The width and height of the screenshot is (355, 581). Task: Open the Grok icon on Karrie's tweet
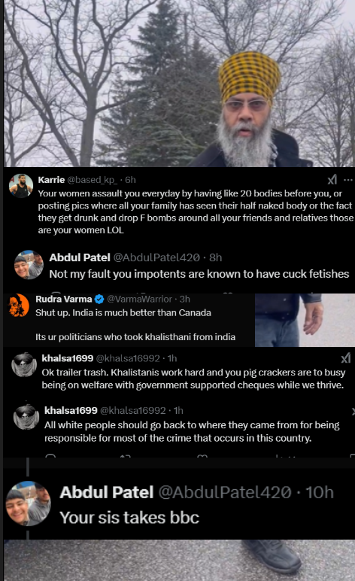pos(332,180)
